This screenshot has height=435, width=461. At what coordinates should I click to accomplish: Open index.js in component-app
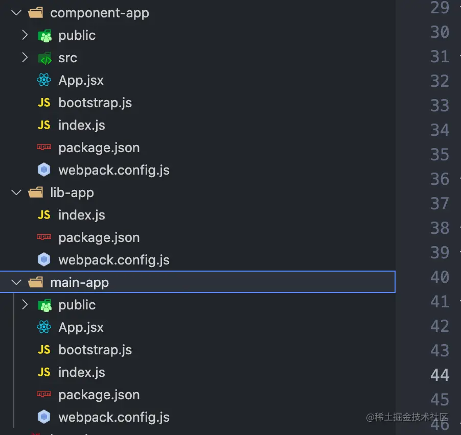82,126
